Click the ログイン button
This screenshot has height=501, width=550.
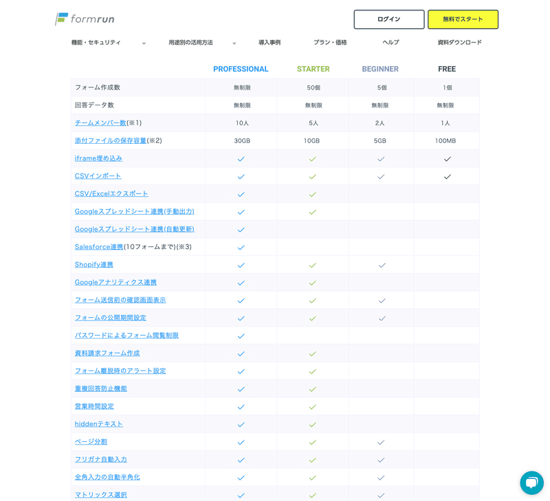388,19
